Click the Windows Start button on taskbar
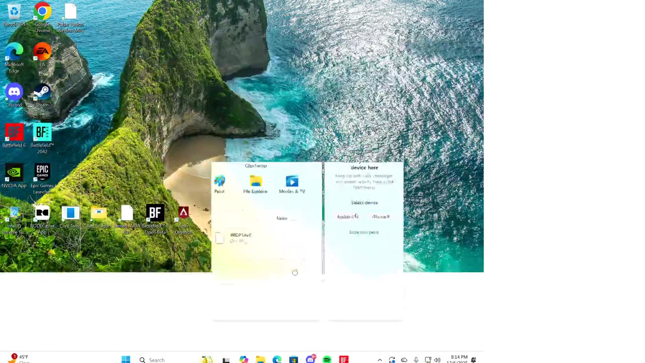Viewport: 645px width, 363px height. coord(126,359)
